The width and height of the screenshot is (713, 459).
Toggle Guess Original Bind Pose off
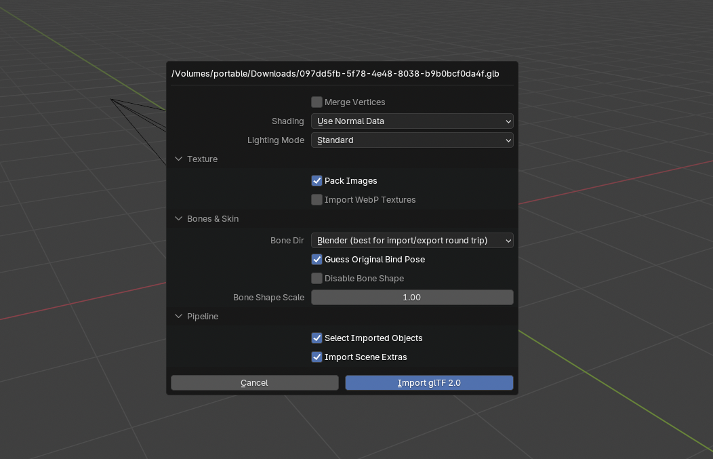pos(317,260)
